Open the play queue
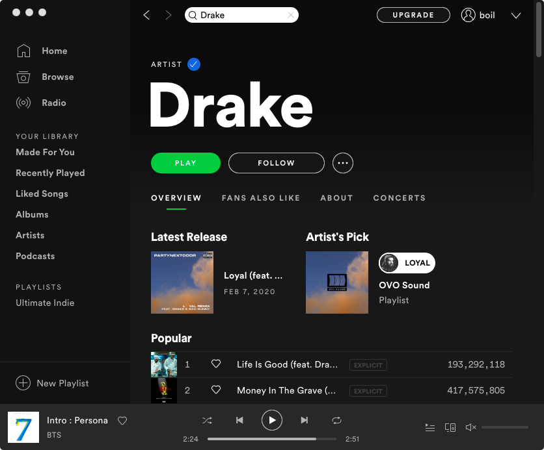The height and width of the screenshot is (450, 544). (x=430, y=427)
